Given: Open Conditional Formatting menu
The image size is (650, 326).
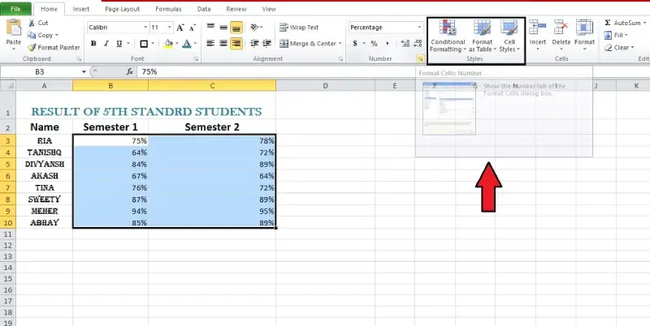Looking at the screenshot, I should click(x=448, y=36).
